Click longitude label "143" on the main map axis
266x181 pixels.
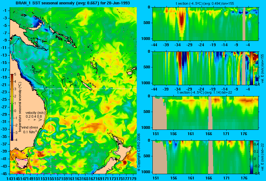click(x=9, y=178)
